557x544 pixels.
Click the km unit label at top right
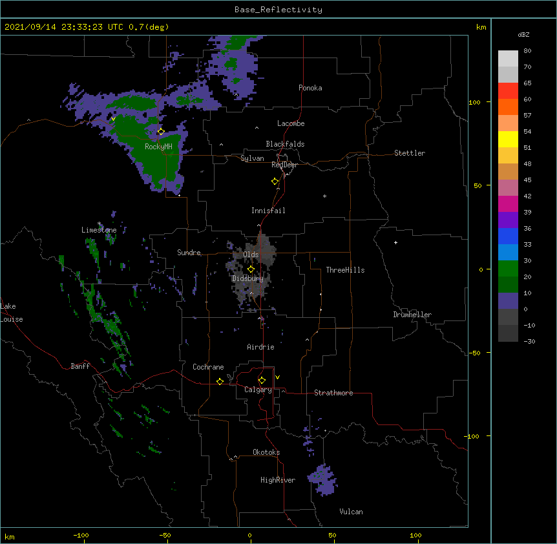481,27
